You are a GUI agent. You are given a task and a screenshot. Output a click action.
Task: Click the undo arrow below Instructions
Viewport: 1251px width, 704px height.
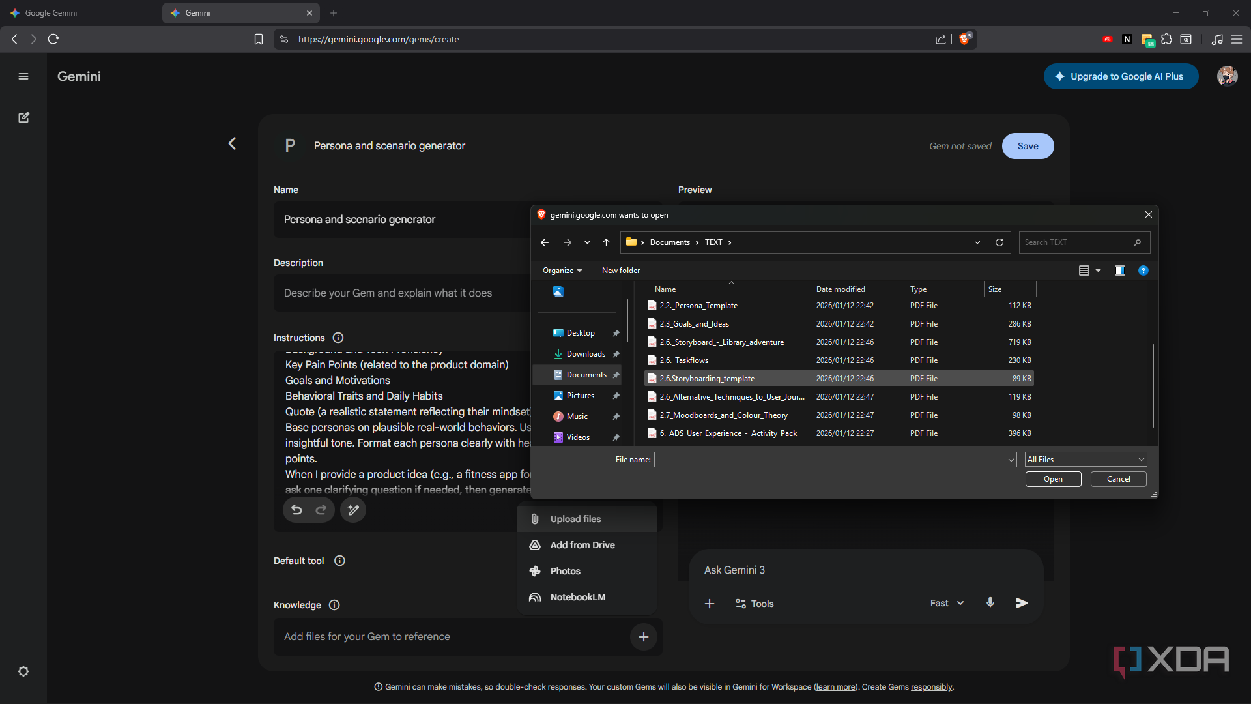click(x=296, y=510)
